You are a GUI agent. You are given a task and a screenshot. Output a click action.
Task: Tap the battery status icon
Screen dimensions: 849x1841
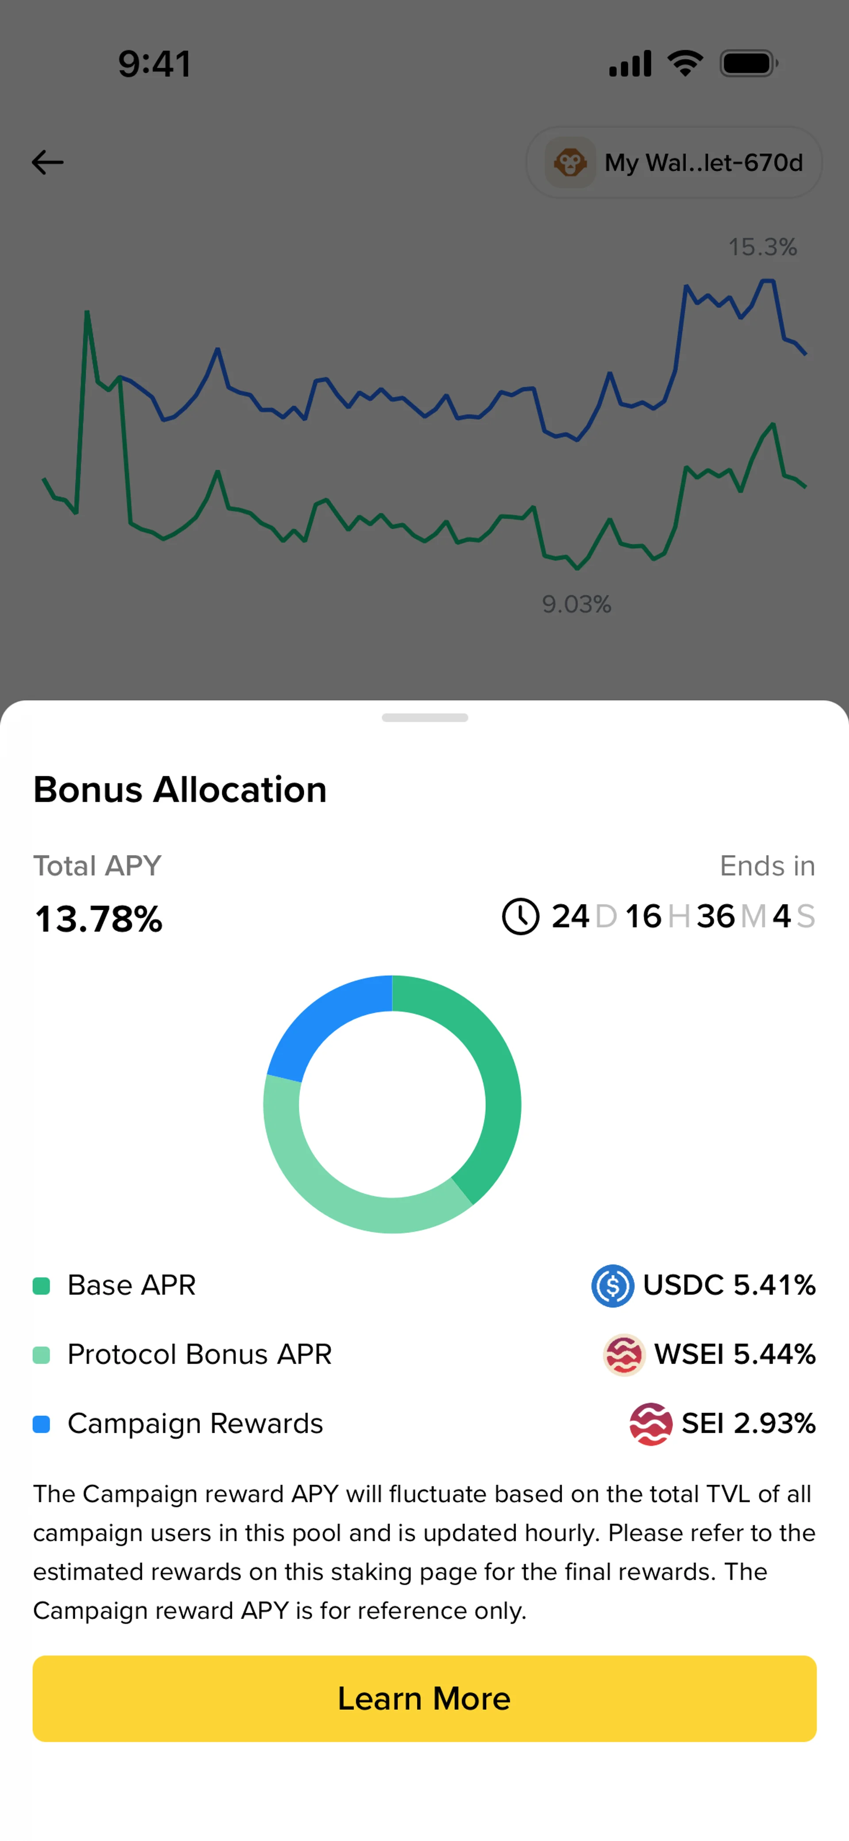pos(749,64)
